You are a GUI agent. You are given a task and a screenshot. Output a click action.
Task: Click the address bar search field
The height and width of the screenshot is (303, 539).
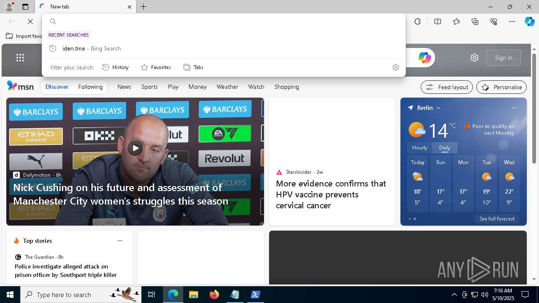[x=224, y=21]
